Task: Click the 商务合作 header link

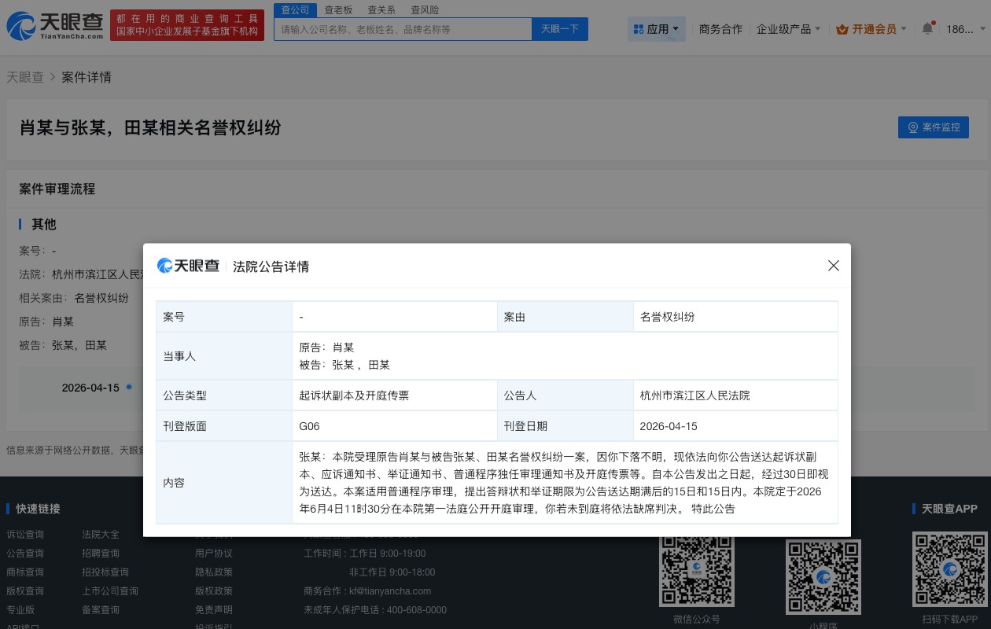Action: 720,28
